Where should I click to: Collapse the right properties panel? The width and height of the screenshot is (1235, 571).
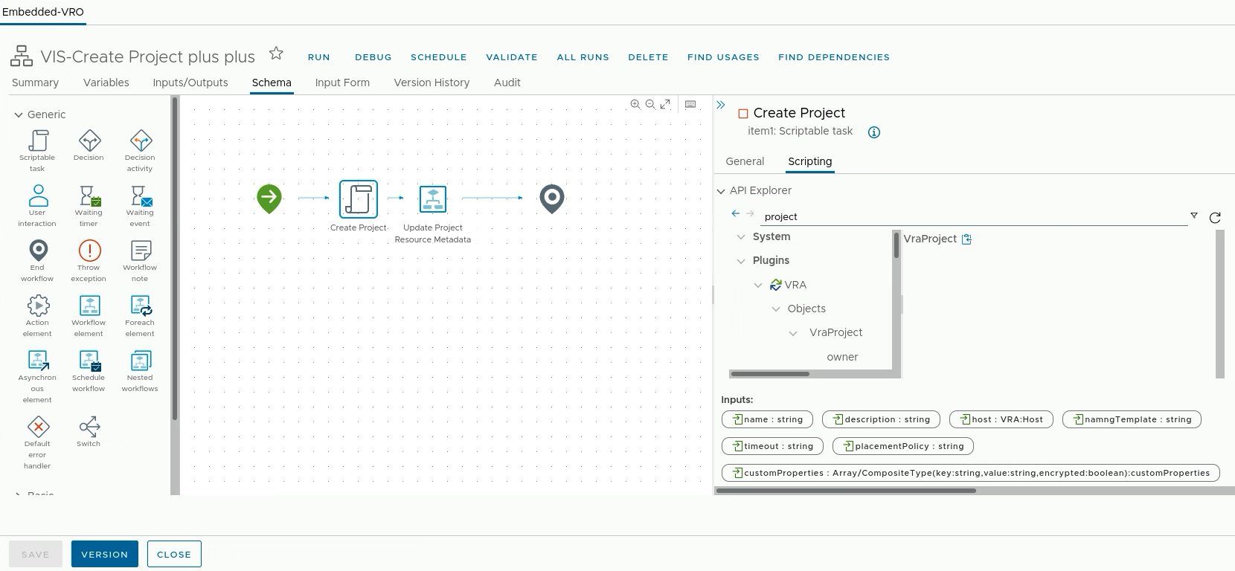tap(721, 106)
